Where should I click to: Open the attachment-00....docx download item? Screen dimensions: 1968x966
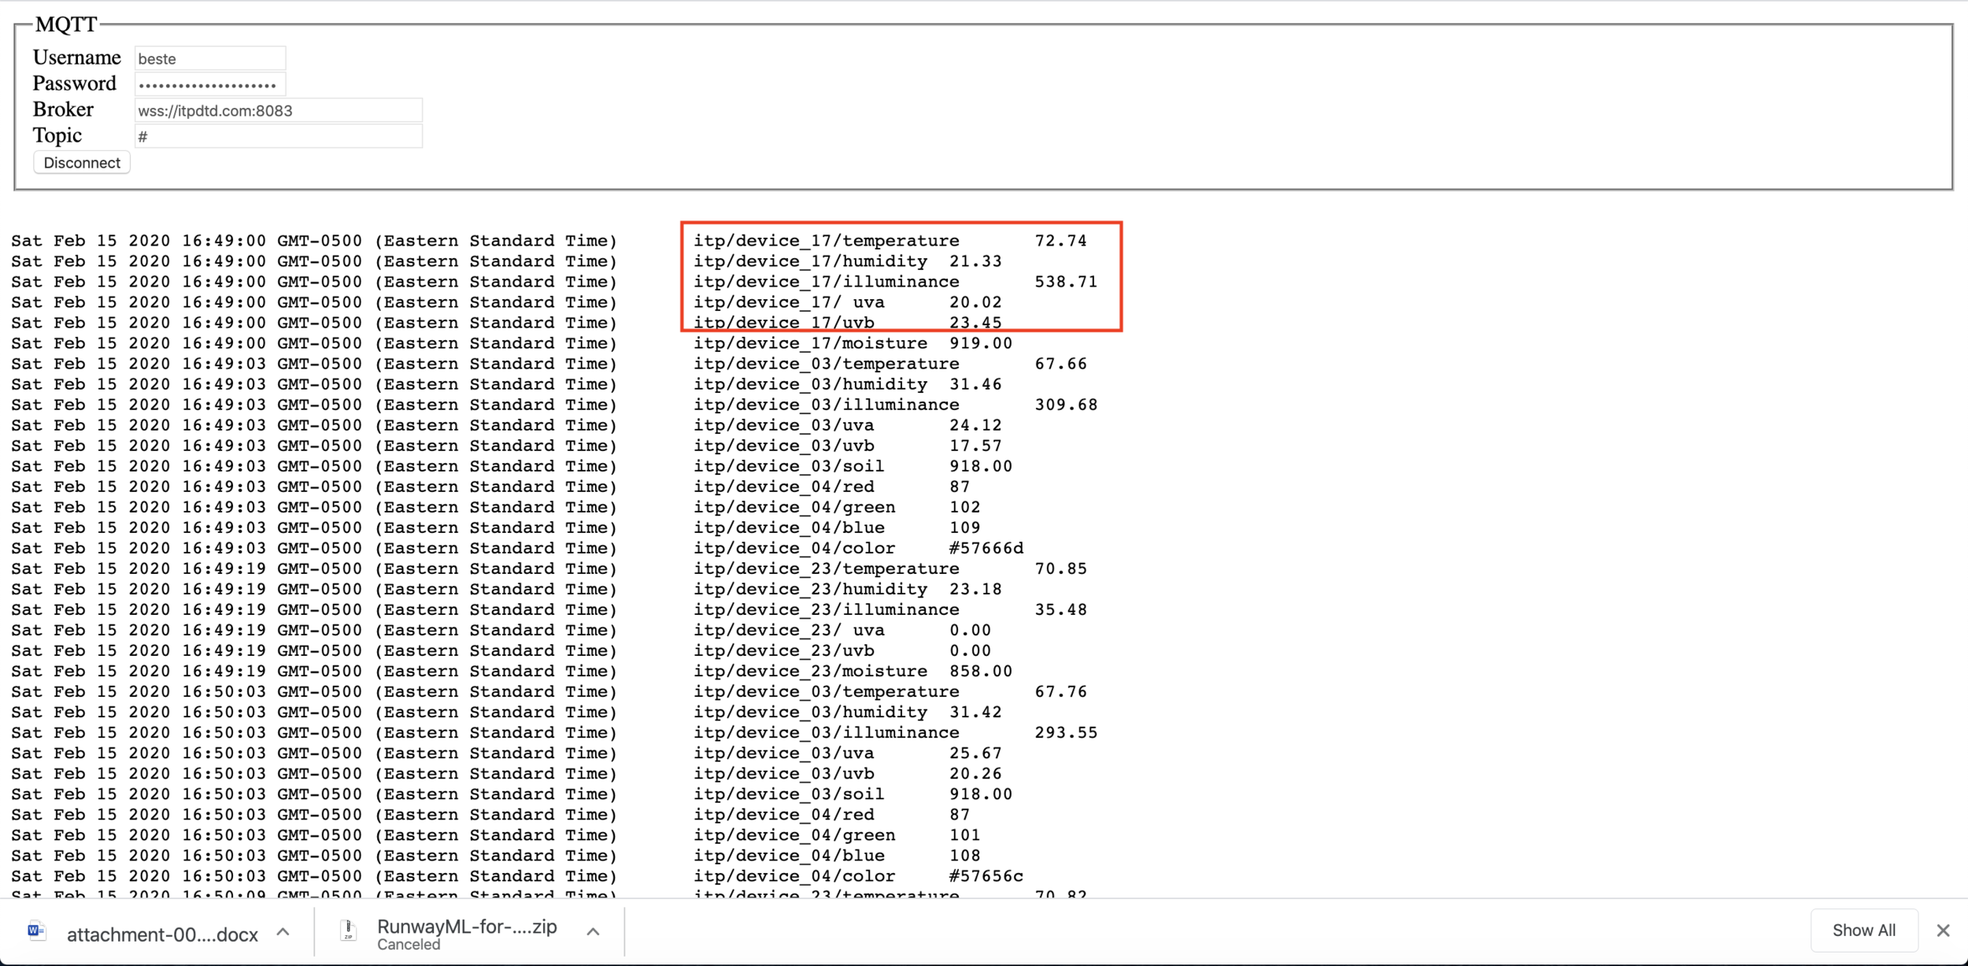tap(162, 935)
